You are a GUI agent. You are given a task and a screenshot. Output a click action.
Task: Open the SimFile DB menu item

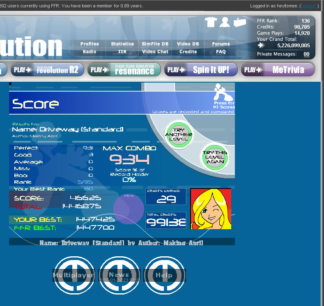[155, 44]
